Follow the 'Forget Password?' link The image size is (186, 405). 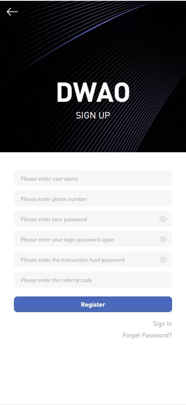coord(147,336)
